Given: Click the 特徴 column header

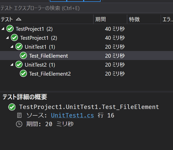Looking at the screenshot, I should click(x=144, y=19).
